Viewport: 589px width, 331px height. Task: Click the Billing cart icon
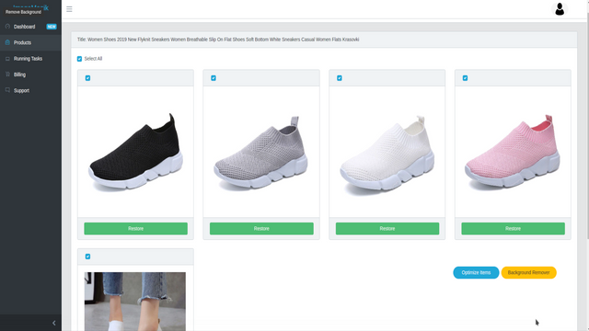7,74
